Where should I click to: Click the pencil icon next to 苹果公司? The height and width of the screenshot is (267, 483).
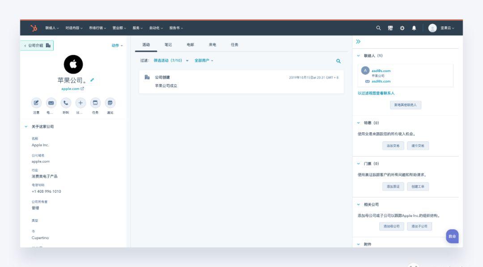(92, 80)
